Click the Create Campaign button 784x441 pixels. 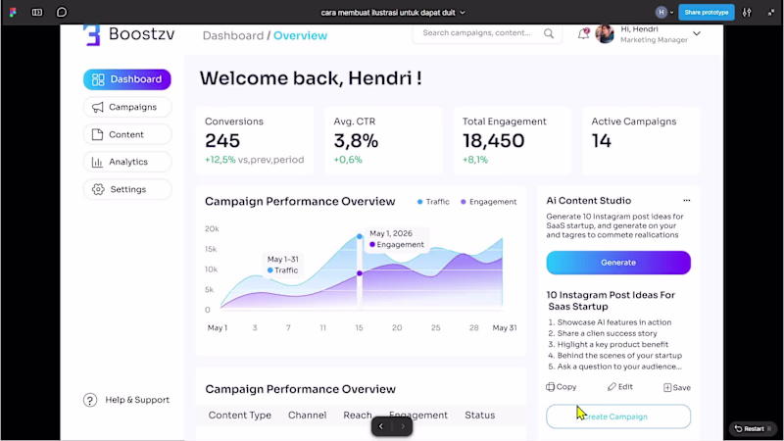pyautogui.click(x=618, y=416)
